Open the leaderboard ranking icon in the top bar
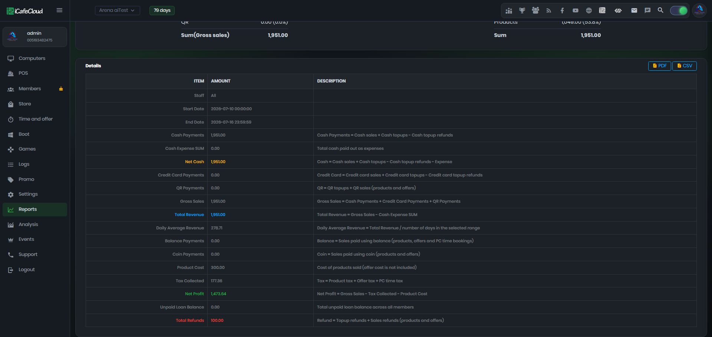Viewport: 712px width, 337px height. (509, 11)
